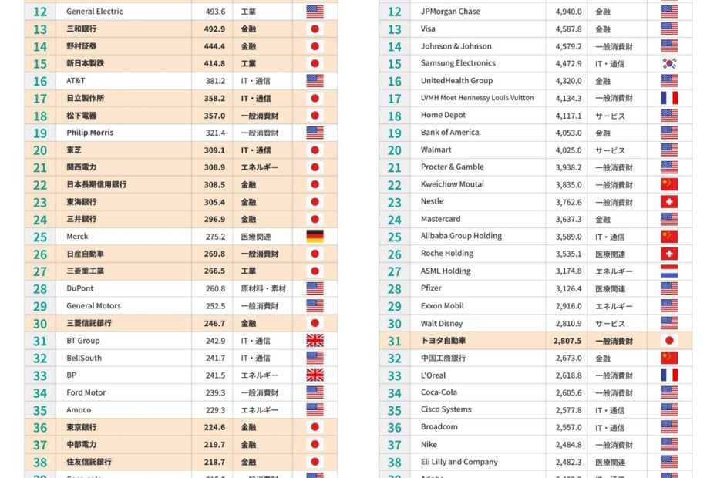The width and height of the screenshot is (717, 478).
Task: Click the China flag for Kweichow Moutai
Action: 669,184
